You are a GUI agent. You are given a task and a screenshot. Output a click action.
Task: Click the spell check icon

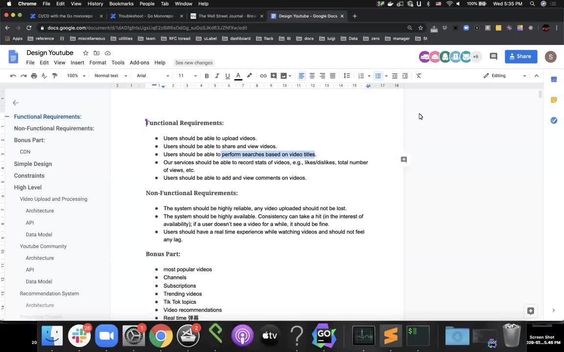click(x=44, y=76)
